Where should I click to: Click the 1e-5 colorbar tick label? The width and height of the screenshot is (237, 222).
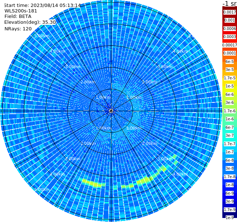pos(230,86)
